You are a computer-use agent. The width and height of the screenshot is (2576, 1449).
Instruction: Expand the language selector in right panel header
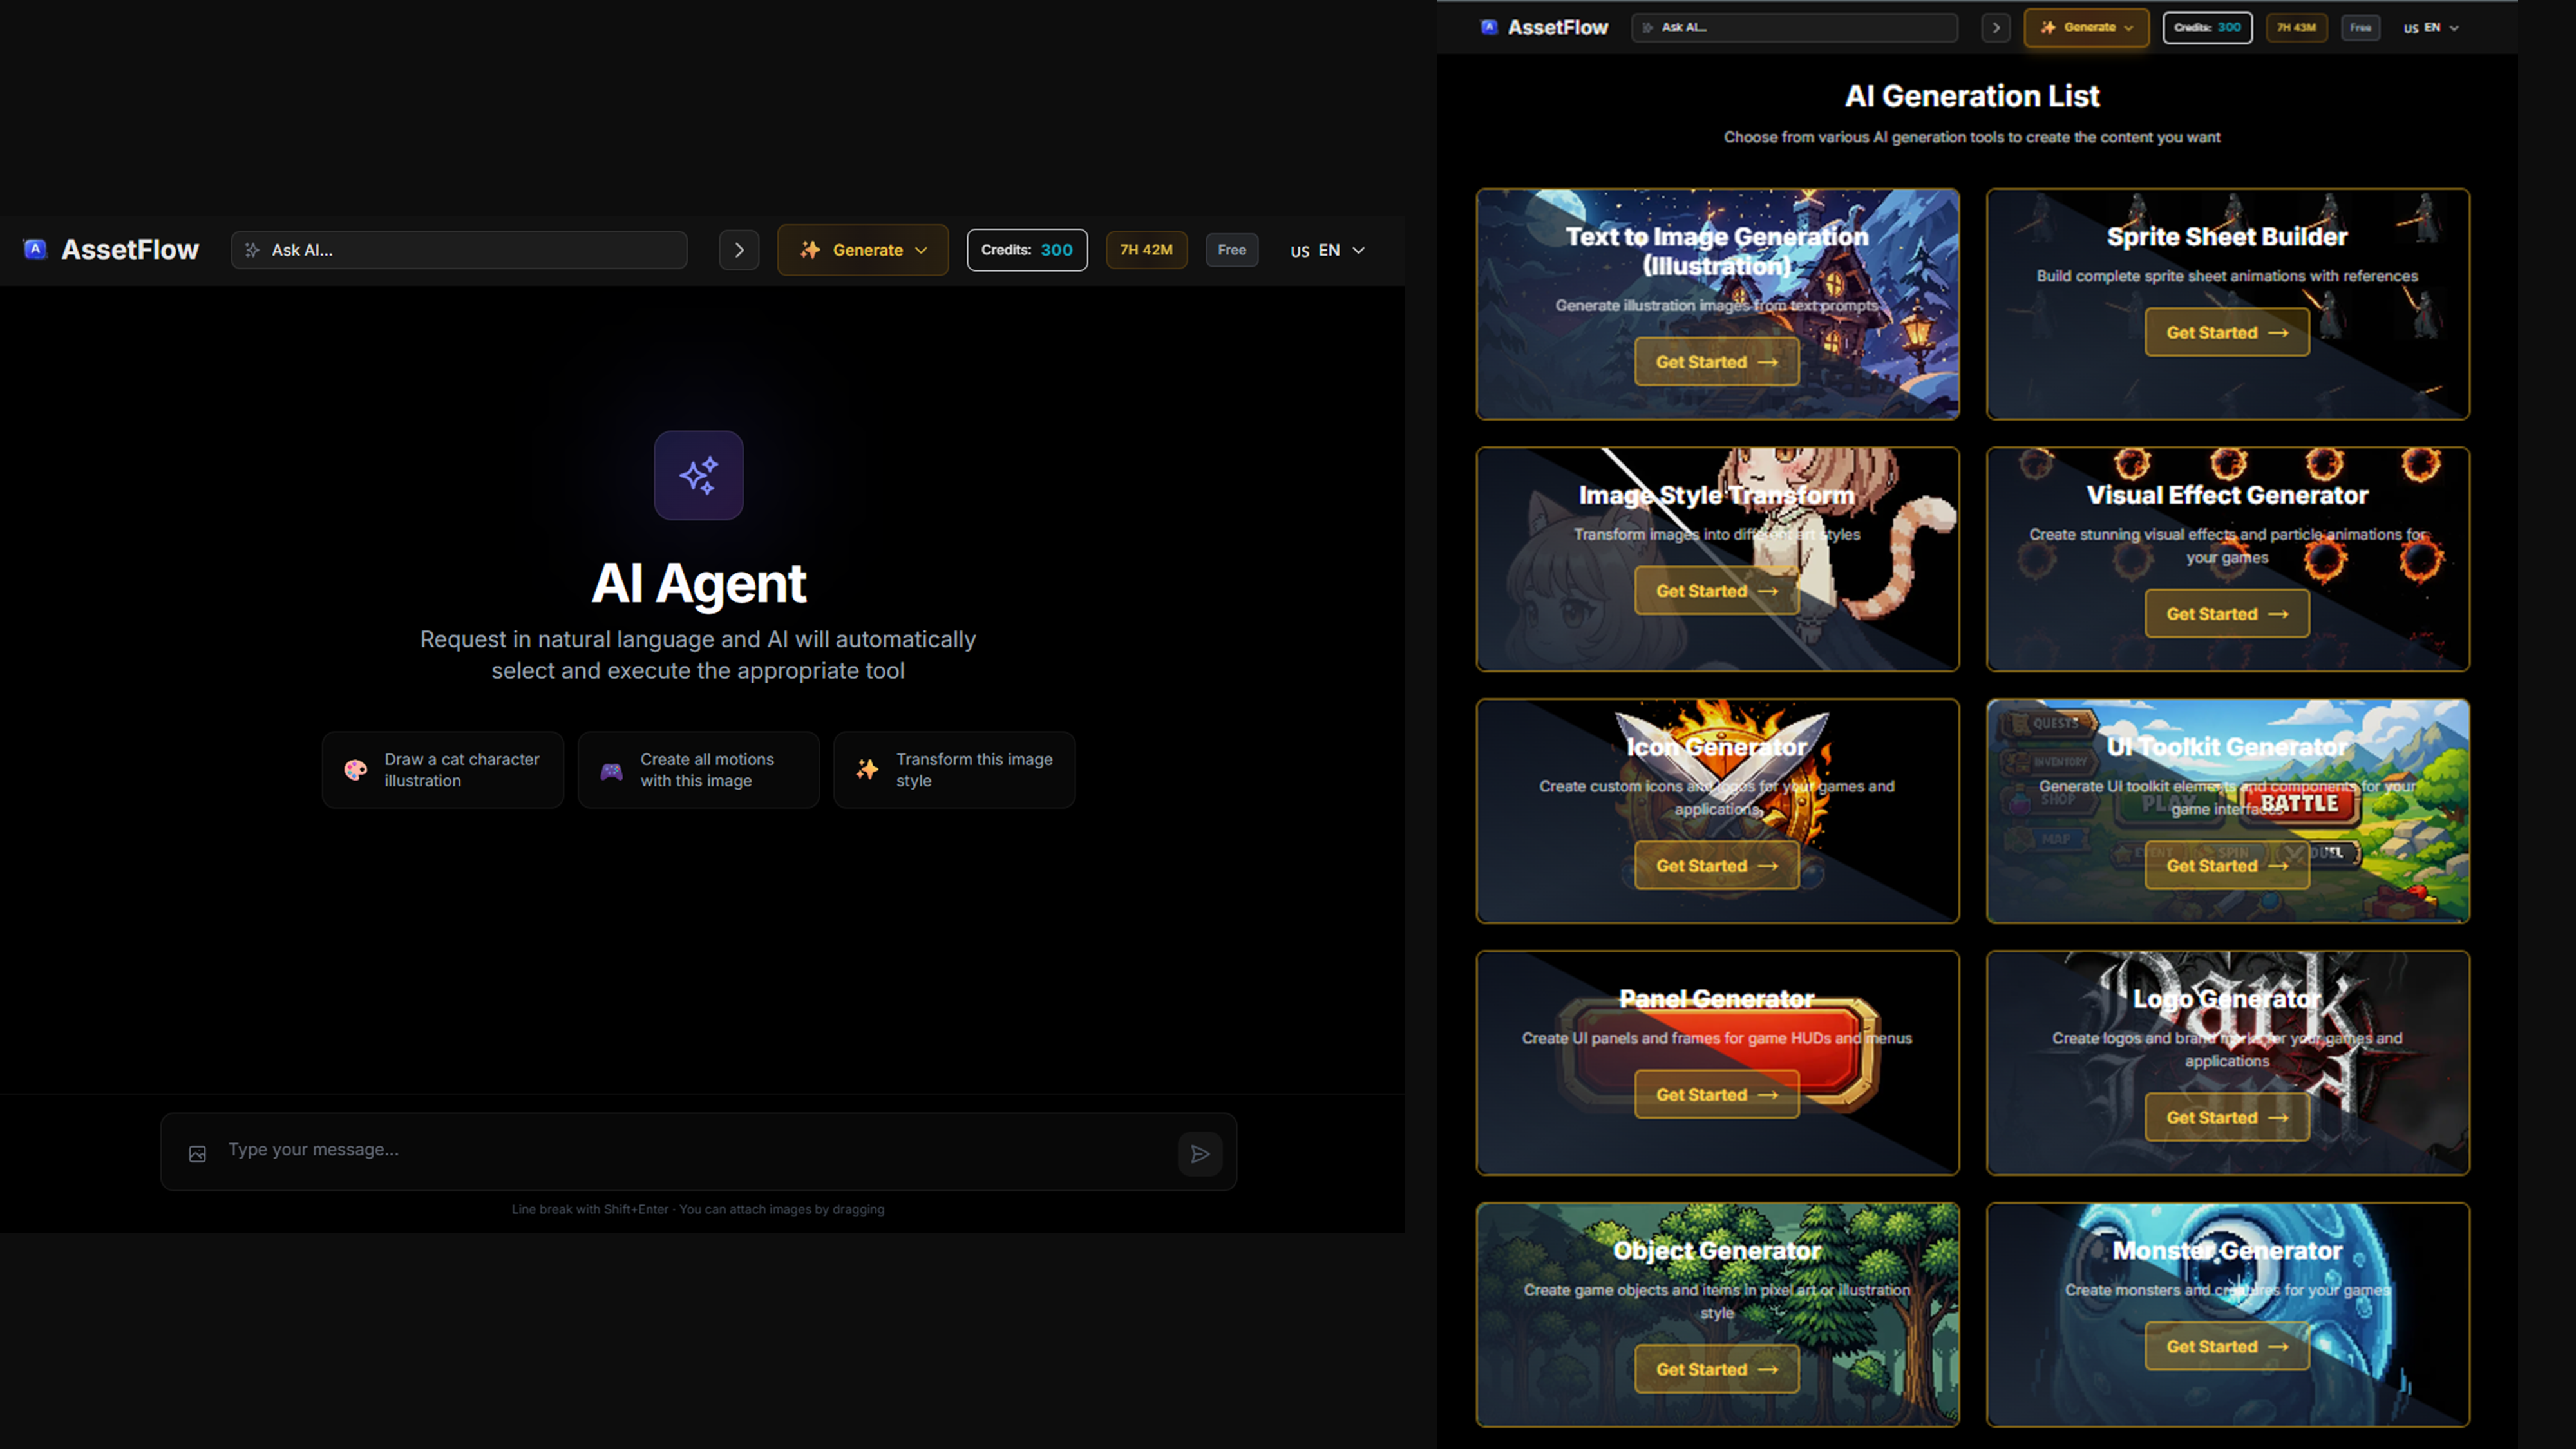click(x=2430, y=28)
